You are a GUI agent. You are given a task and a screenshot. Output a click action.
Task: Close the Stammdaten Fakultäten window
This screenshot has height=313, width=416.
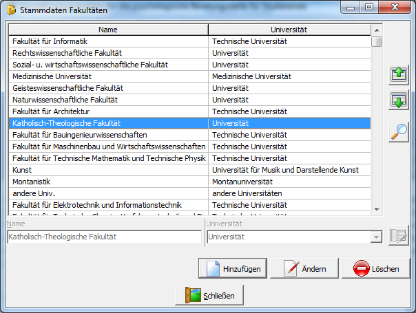[395, 7]
